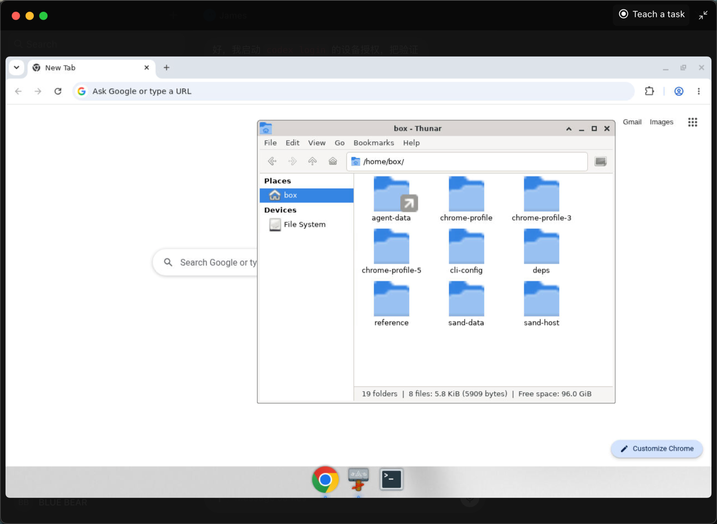Launch terminal from the dock
717x524 pixels.
click(391, 479)
